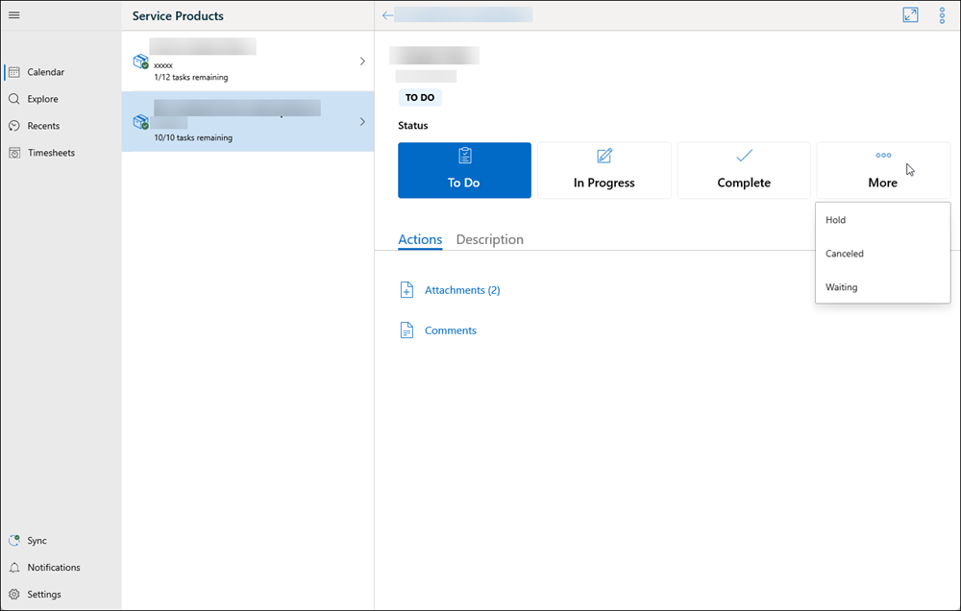
Task: Choose Canceled from the More menu
Action: click(882, 254)
